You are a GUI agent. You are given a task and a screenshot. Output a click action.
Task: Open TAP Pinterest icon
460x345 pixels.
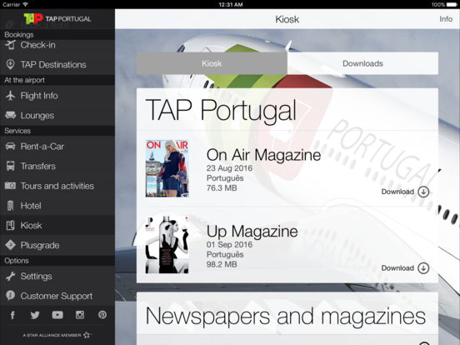pyautogui.click(x=102, y=315)
